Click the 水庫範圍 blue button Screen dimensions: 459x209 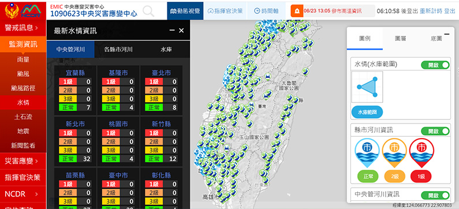coord(367,112)
